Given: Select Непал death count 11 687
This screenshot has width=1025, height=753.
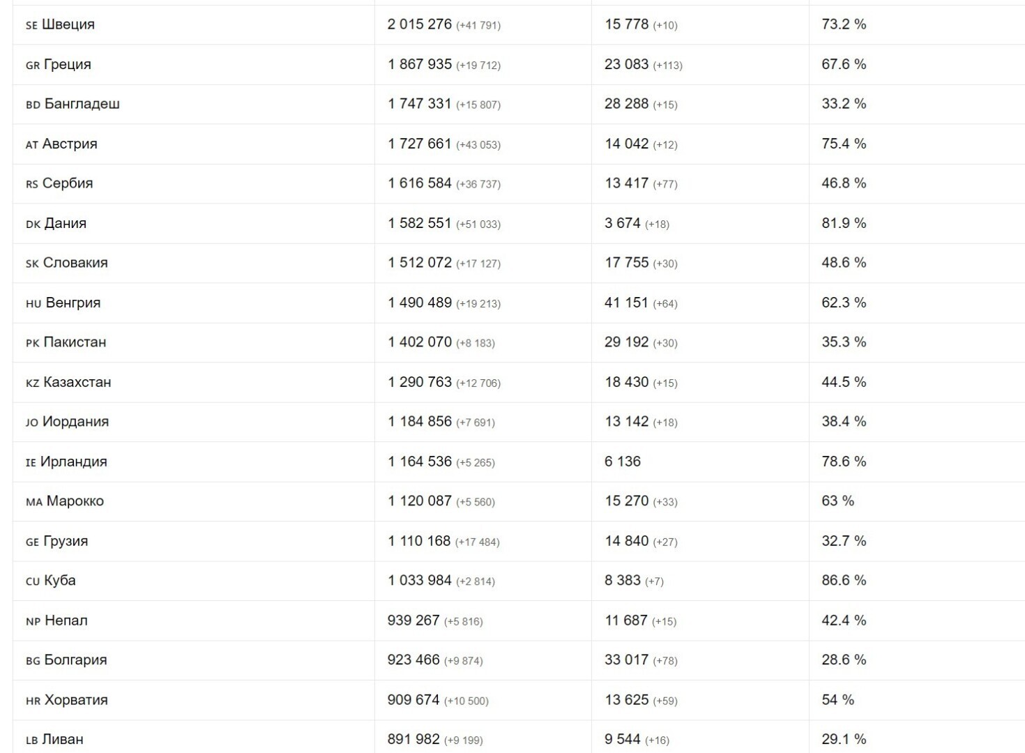Looking at the screenshot, I should tap(626, 621).
